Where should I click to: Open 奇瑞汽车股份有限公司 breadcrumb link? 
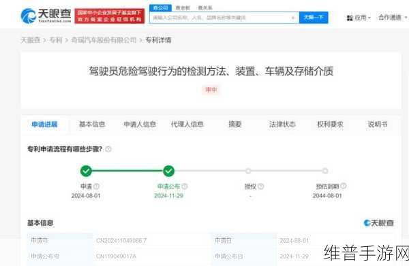click(x=104, y=40)
